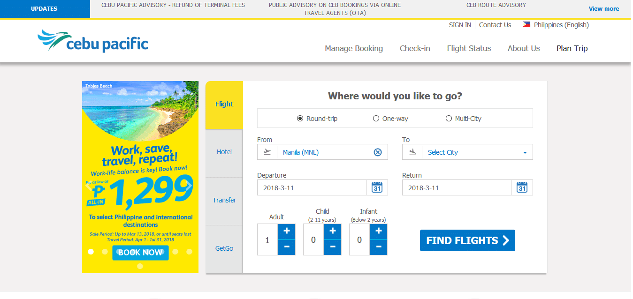This screenshot has width=633, height=299.
Task: Switch to the Hotel tab
Action: pyautogui.click(x=224, y=152)
